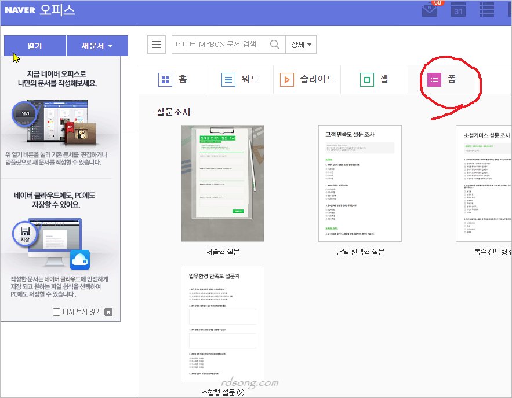The image size is (512, 398).
Task: Click the list icon in top header
Action: [486, 10]
